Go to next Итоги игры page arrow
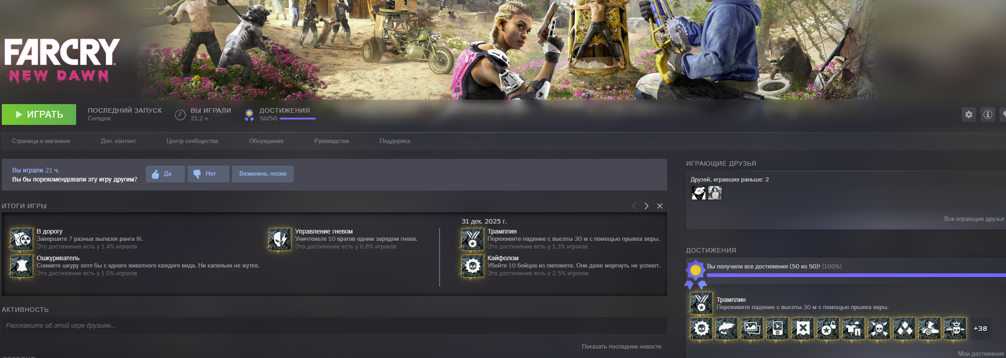 coord(646,206)
